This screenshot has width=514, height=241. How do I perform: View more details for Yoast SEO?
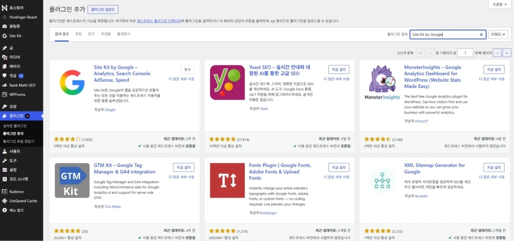tap(336, 79)
